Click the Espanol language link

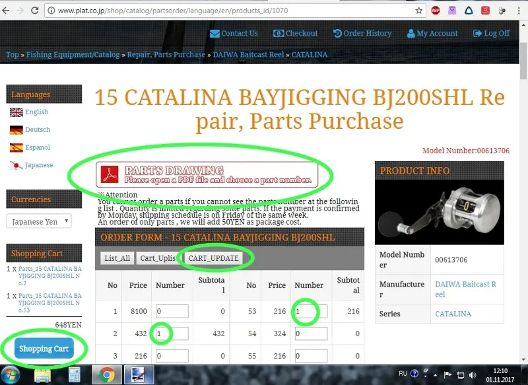[38, 147]
